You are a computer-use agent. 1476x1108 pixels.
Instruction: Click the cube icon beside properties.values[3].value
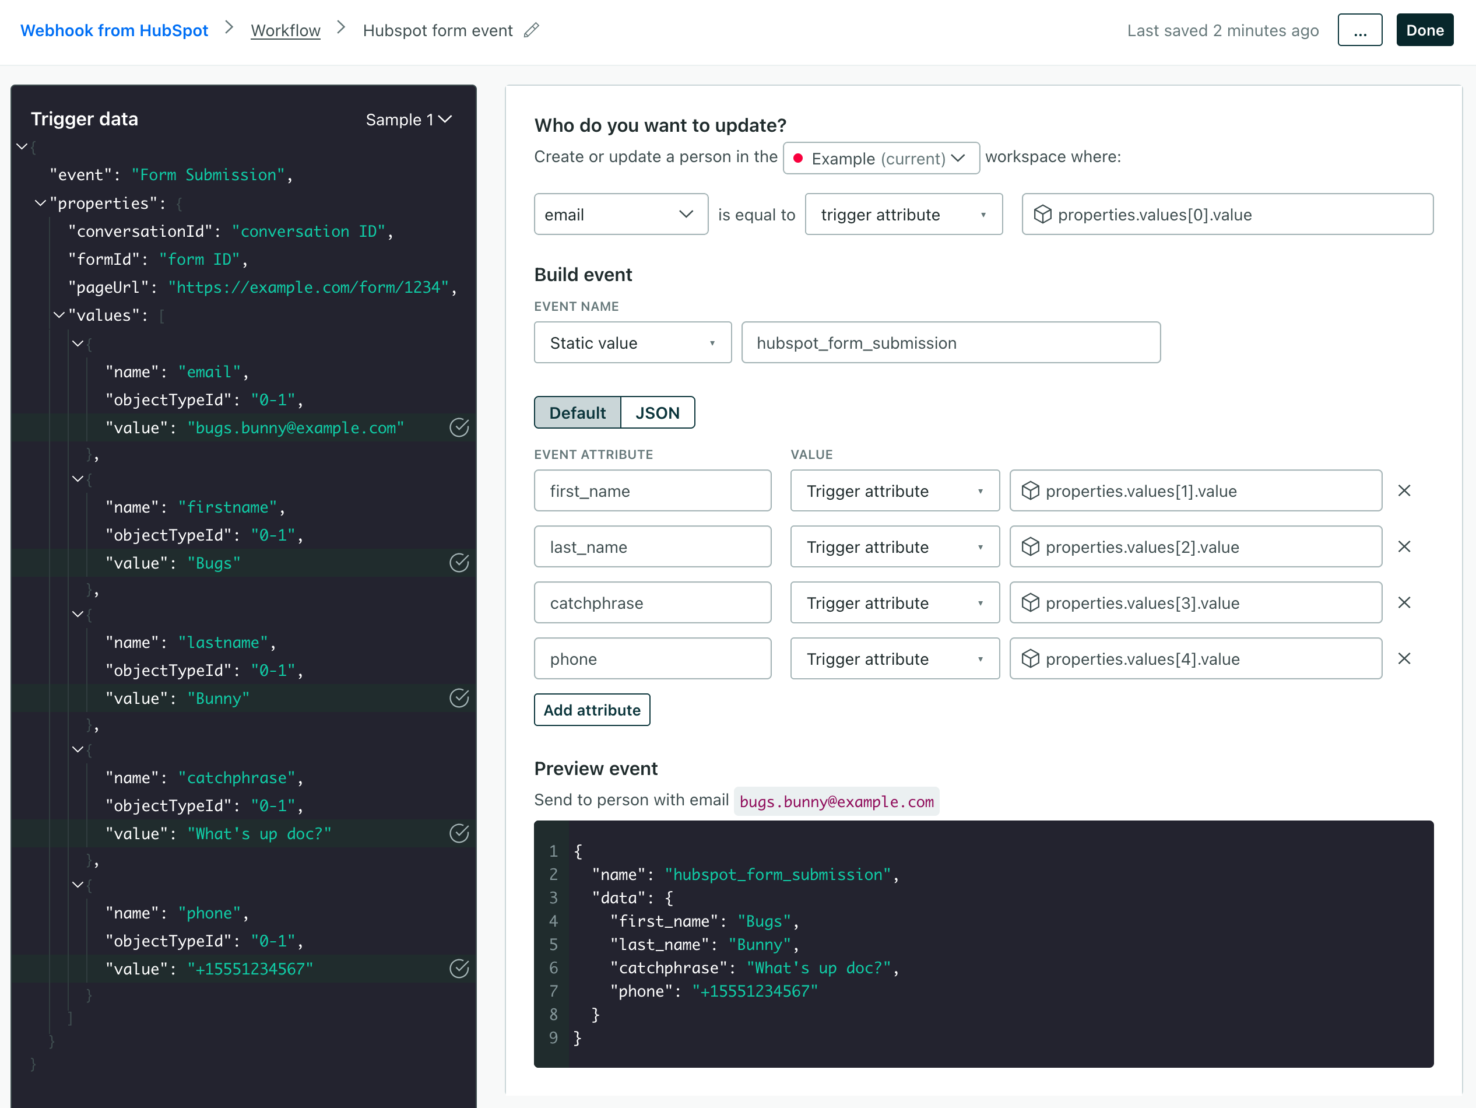(1031, 603)
